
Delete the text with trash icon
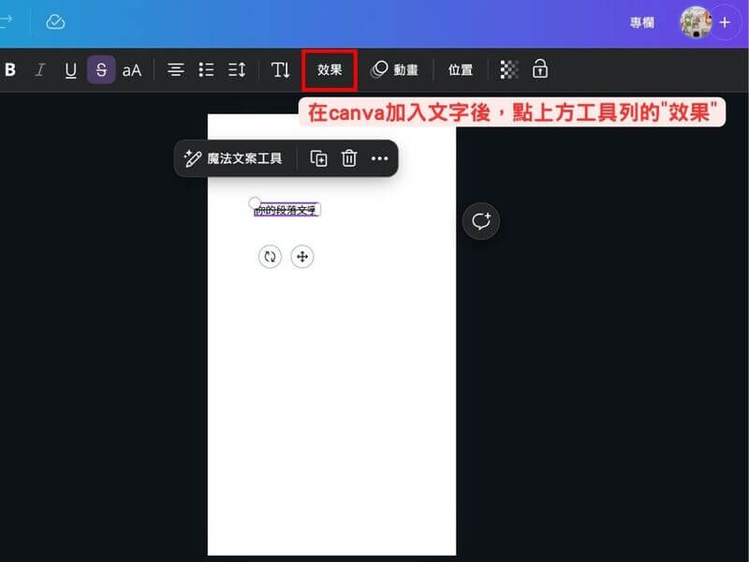pos(349,158)
